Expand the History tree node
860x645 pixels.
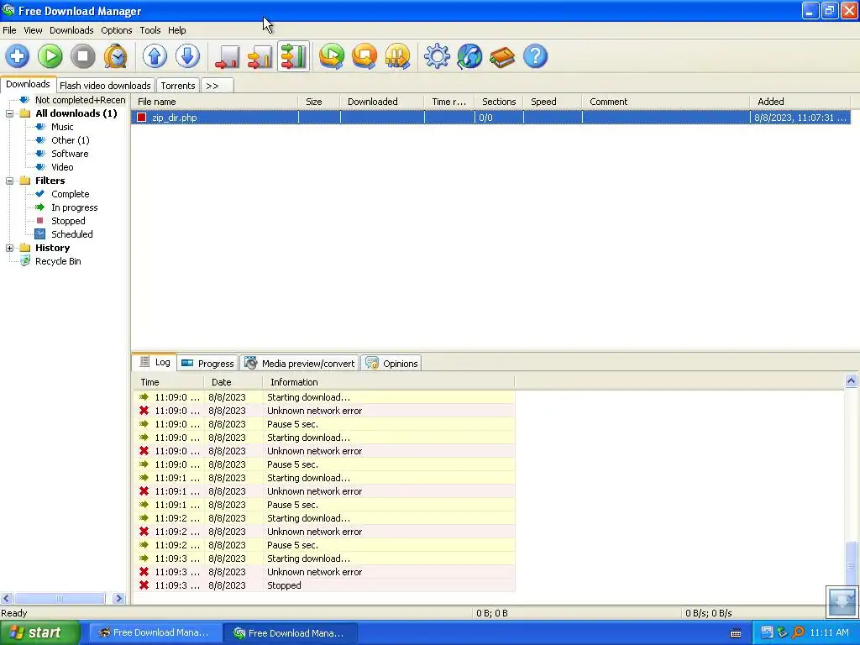(x=9, y=248)
